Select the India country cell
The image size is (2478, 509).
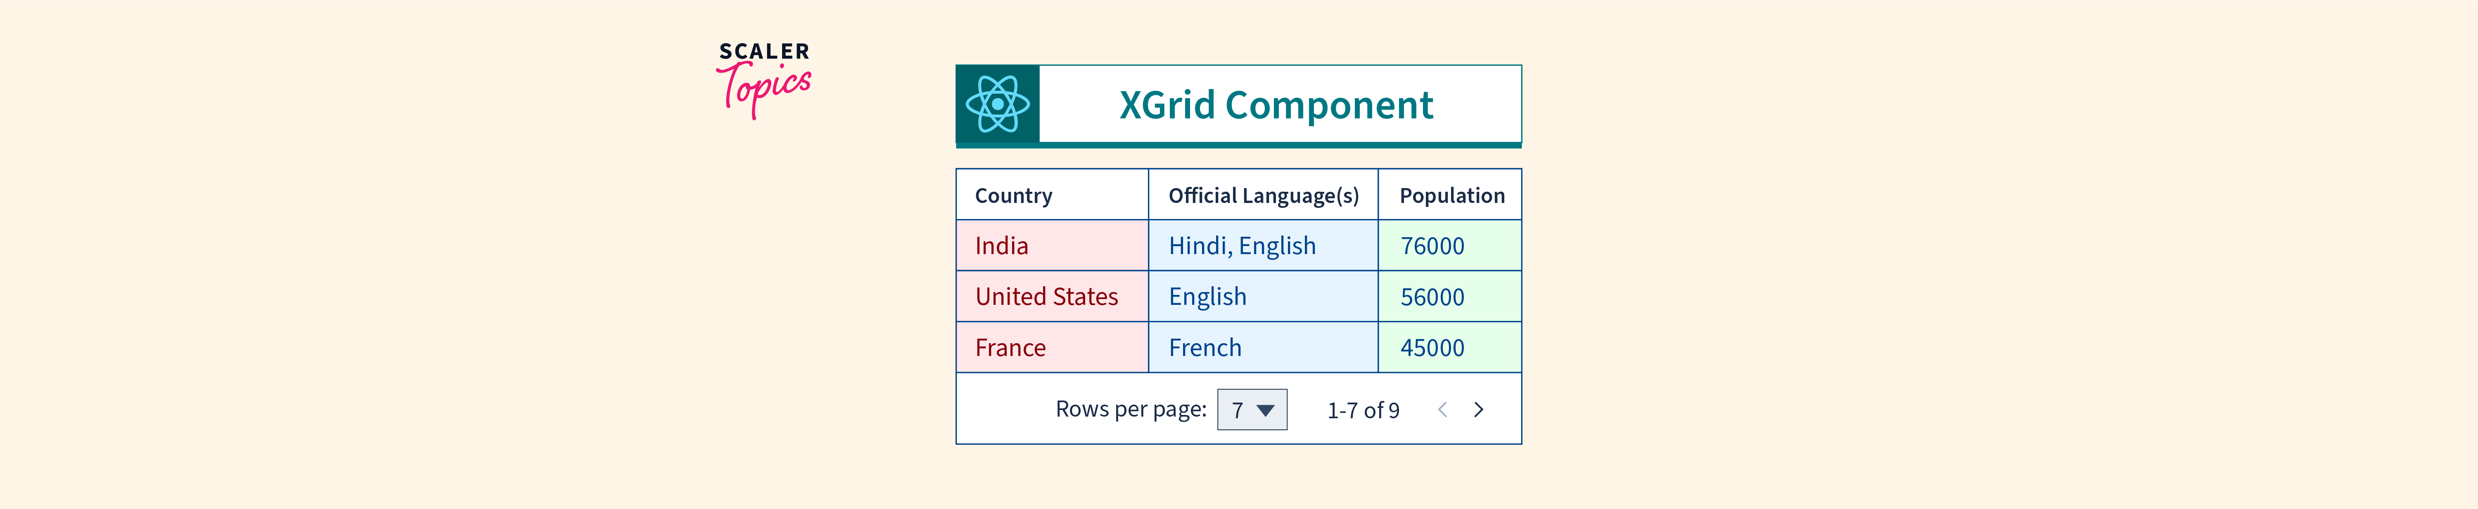coord(1001,247)
